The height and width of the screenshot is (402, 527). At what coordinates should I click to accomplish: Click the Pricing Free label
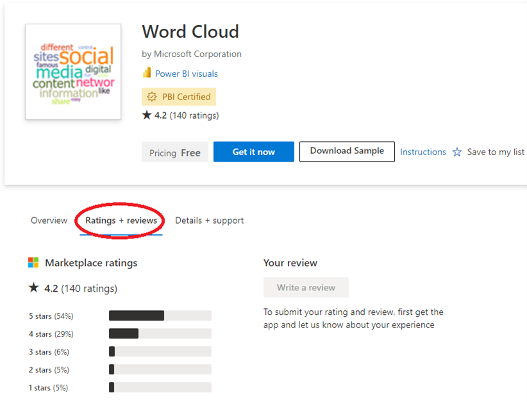click(x=175, y=153)
